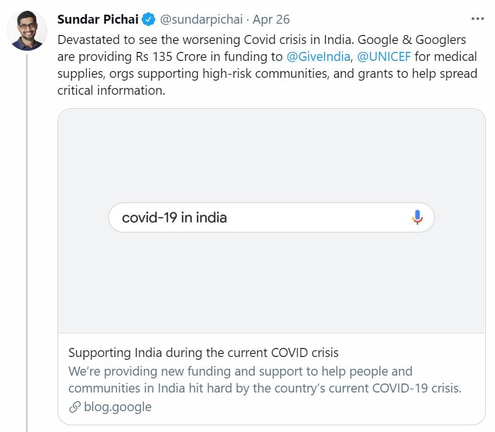
Task: Open the Sundar Pichai display name
Action: tap(98, 19)
